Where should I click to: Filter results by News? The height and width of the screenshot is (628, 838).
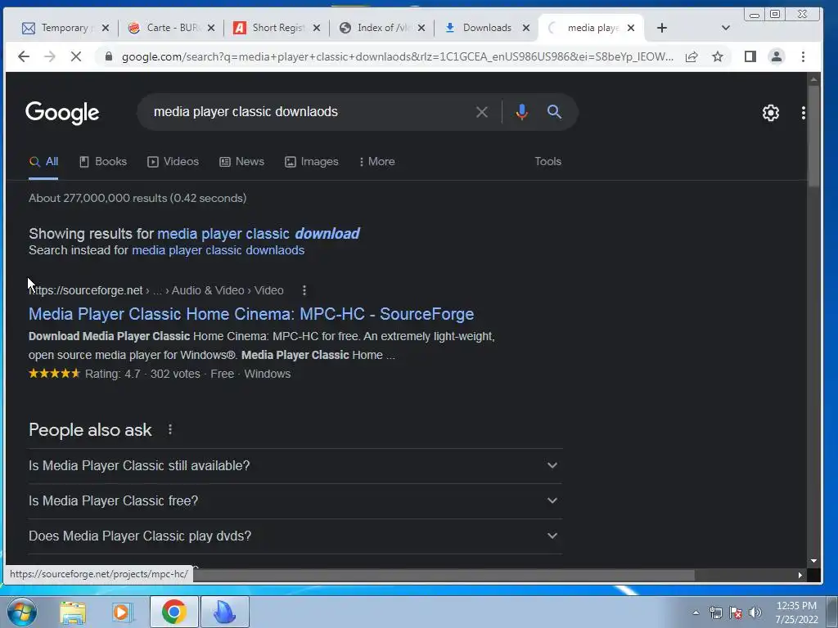(x=242, y=161)
